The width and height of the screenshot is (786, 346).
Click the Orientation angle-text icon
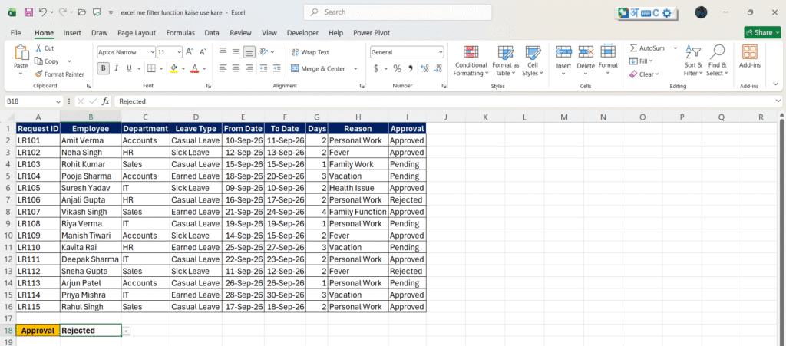(264, 51)
